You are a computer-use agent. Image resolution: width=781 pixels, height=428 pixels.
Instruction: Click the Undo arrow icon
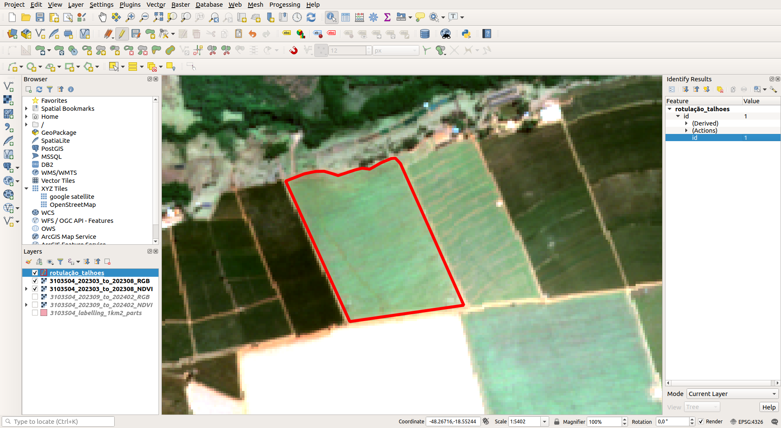252,34
